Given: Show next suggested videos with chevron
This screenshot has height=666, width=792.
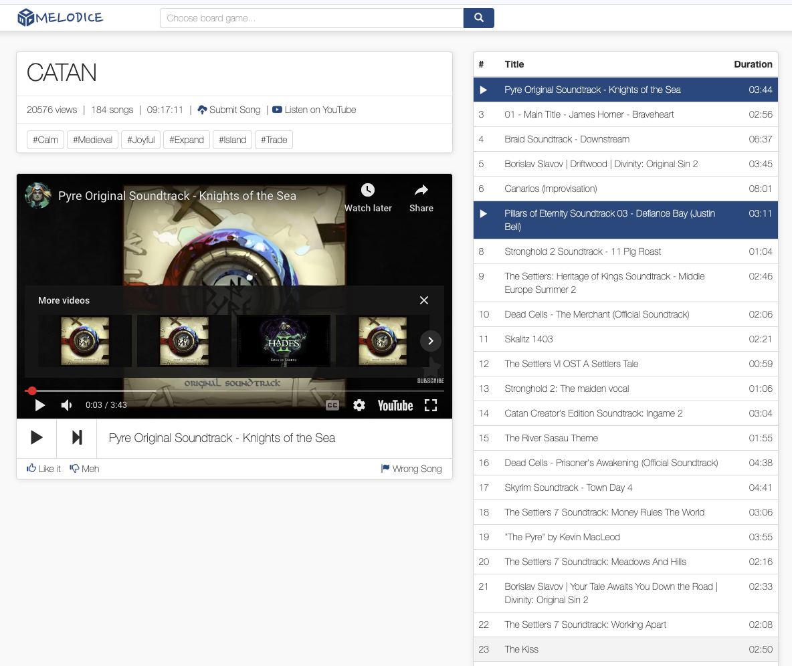Looking at the screenshot, I should tap(430, 341).
